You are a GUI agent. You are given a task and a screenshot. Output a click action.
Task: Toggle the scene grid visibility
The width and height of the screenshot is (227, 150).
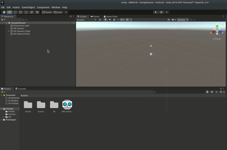[127, 20]
